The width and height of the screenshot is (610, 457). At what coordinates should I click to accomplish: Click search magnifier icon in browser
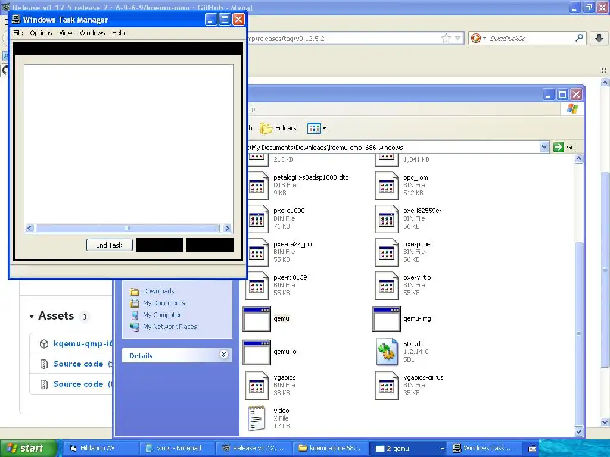coord(579,37)
